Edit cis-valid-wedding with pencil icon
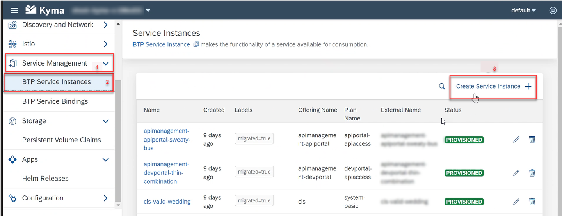This screenshot has height=216, width=562. [516, 202]
